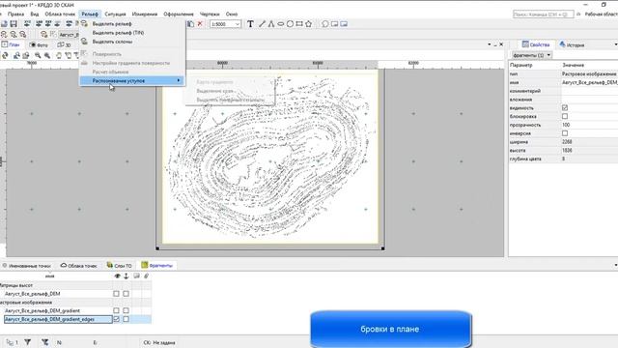The width and height of the screenshot is (618, 348).
Task: Choose Выделить рельеф (TIN) menu entry
Action: point(118,33)
